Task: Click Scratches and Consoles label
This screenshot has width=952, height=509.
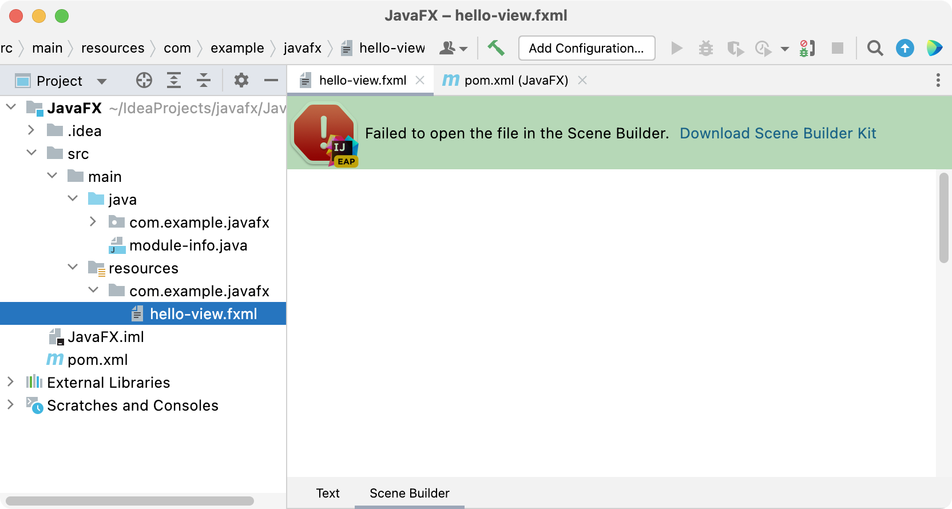Action: (x=133, y=405)
